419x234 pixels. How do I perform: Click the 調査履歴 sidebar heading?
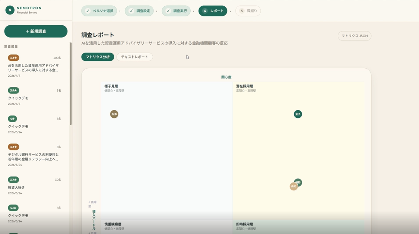(11, 47)
